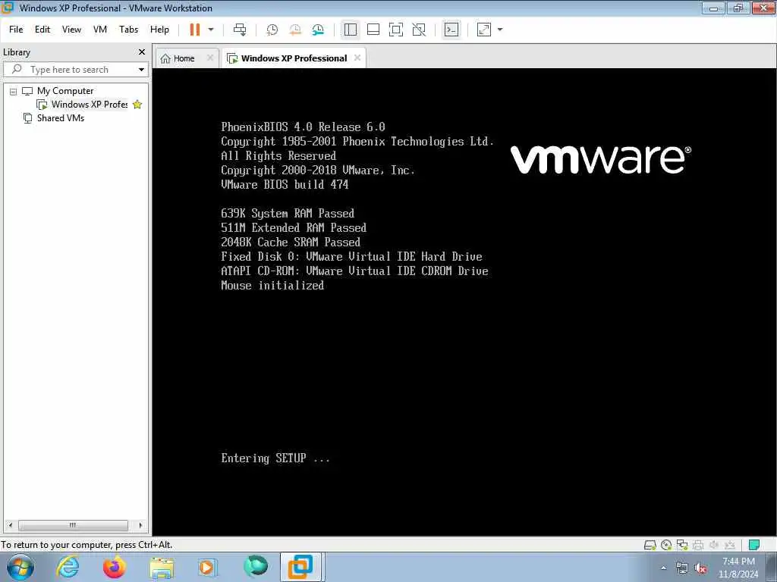Click the stretch guest display icon
The height and width of the screenshot is (582, 777).
pyautogui.click(x=484, y=30)
